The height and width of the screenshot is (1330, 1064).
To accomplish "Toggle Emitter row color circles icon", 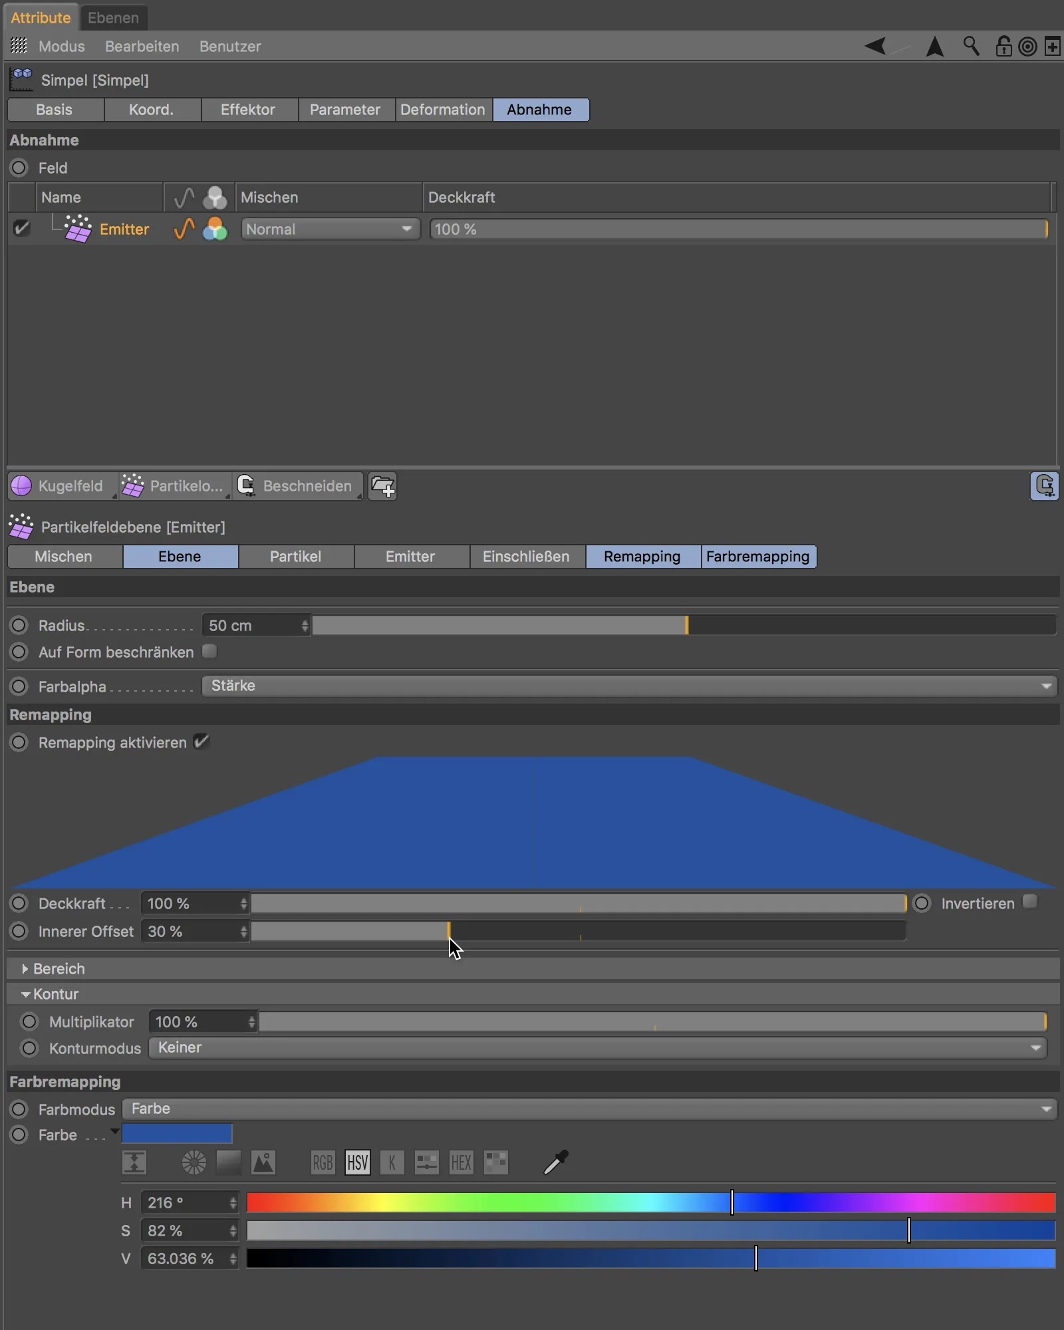I will point(215,229).
